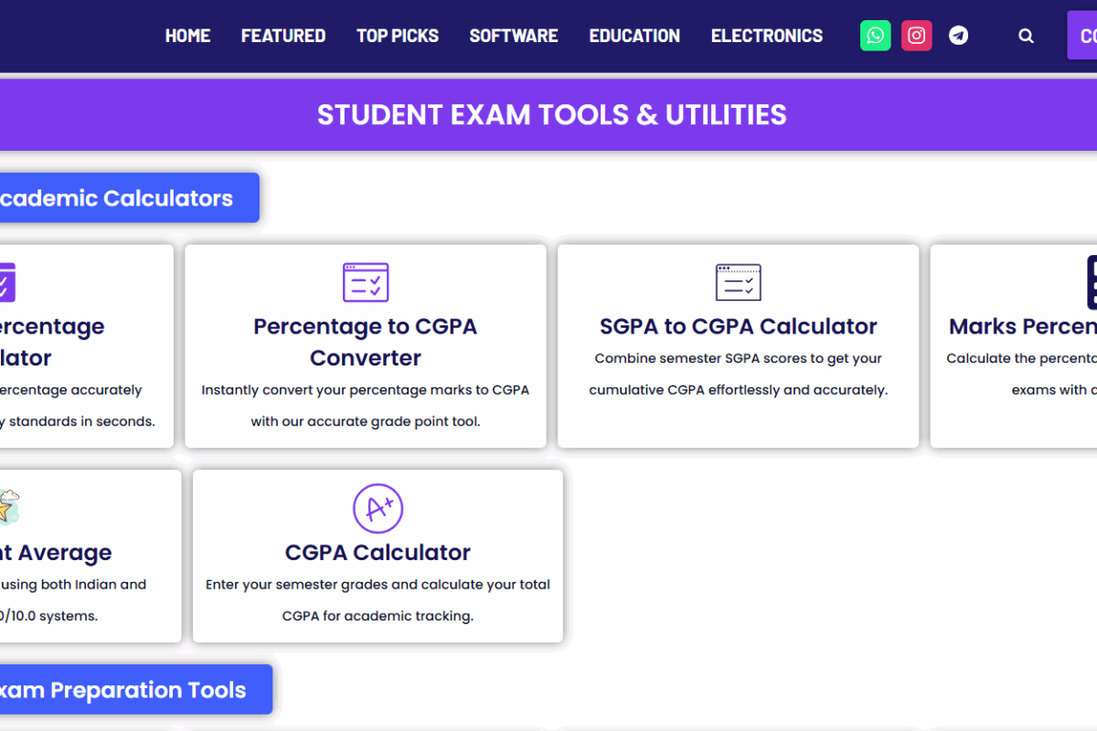The image size is (1097, 731).
Task: Go to the Home menu item
Action: (187, 36)
